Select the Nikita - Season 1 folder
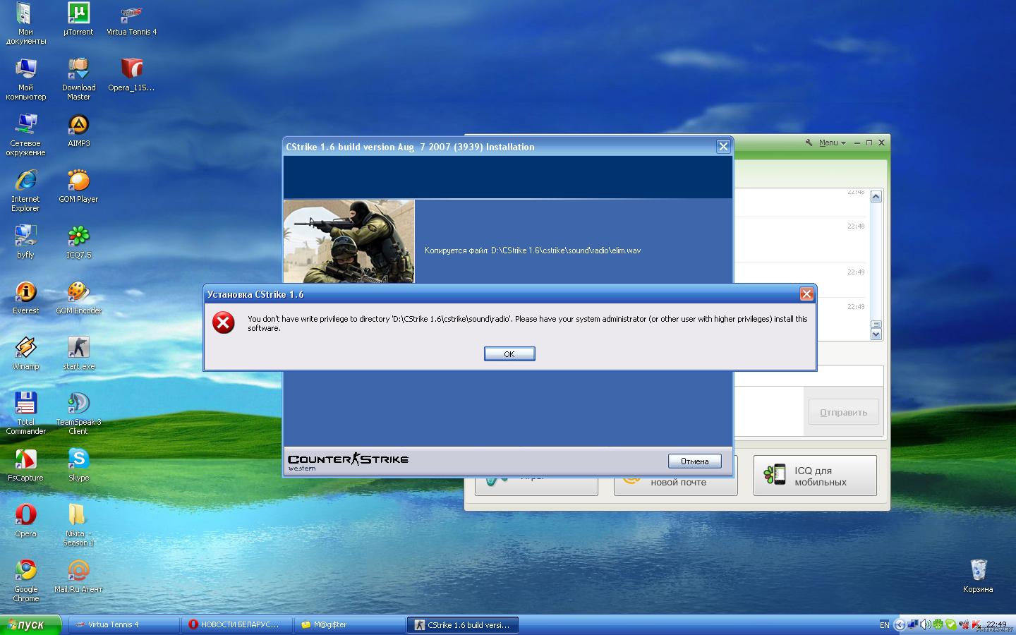Image resolution: width=1016 pixels, height=635 pixels. click(x=78, y=525)
